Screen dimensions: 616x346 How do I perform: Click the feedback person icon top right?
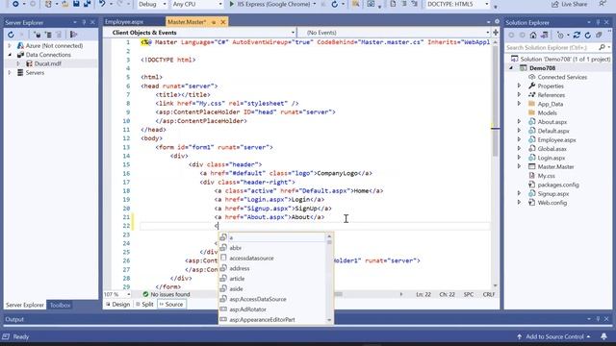pos(603,4)
